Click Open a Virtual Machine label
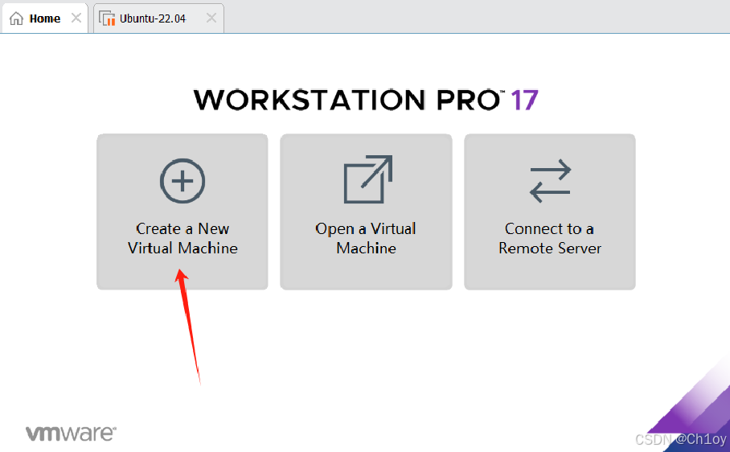730x452 pixels. tap(366, 238)
